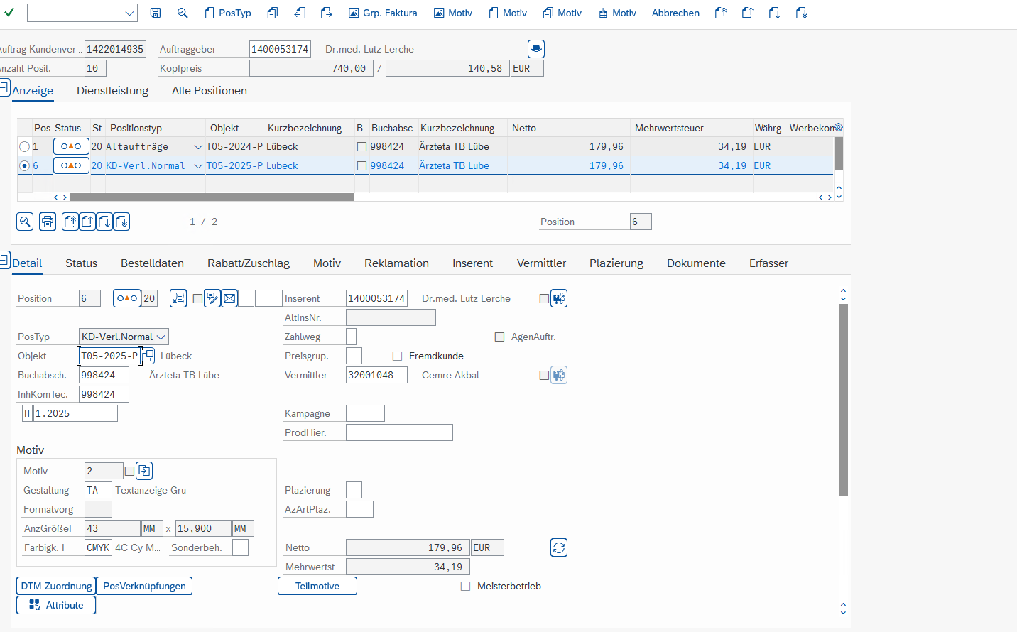This screenshot has width=1017, height=632.
Task: Click the previous-position icon below table
Action: click(x=87, y=222)
